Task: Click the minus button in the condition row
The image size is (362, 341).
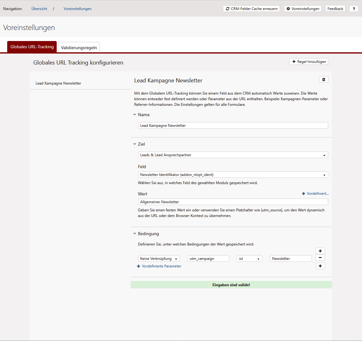Action: click(x=320, y=258)
